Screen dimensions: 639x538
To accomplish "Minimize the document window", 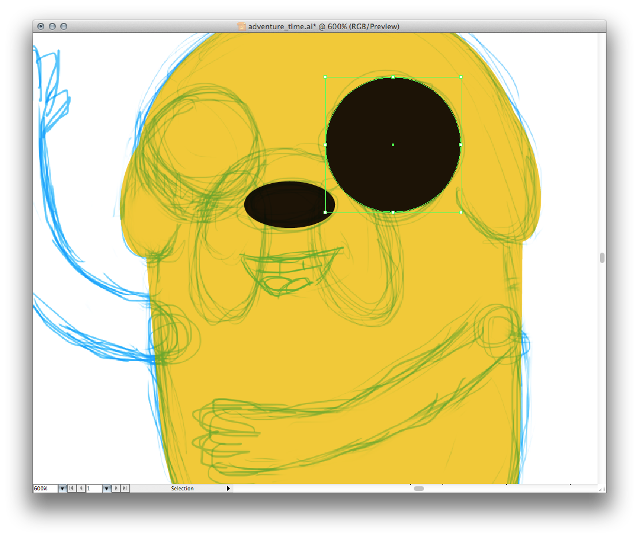I will click(52, 26).
